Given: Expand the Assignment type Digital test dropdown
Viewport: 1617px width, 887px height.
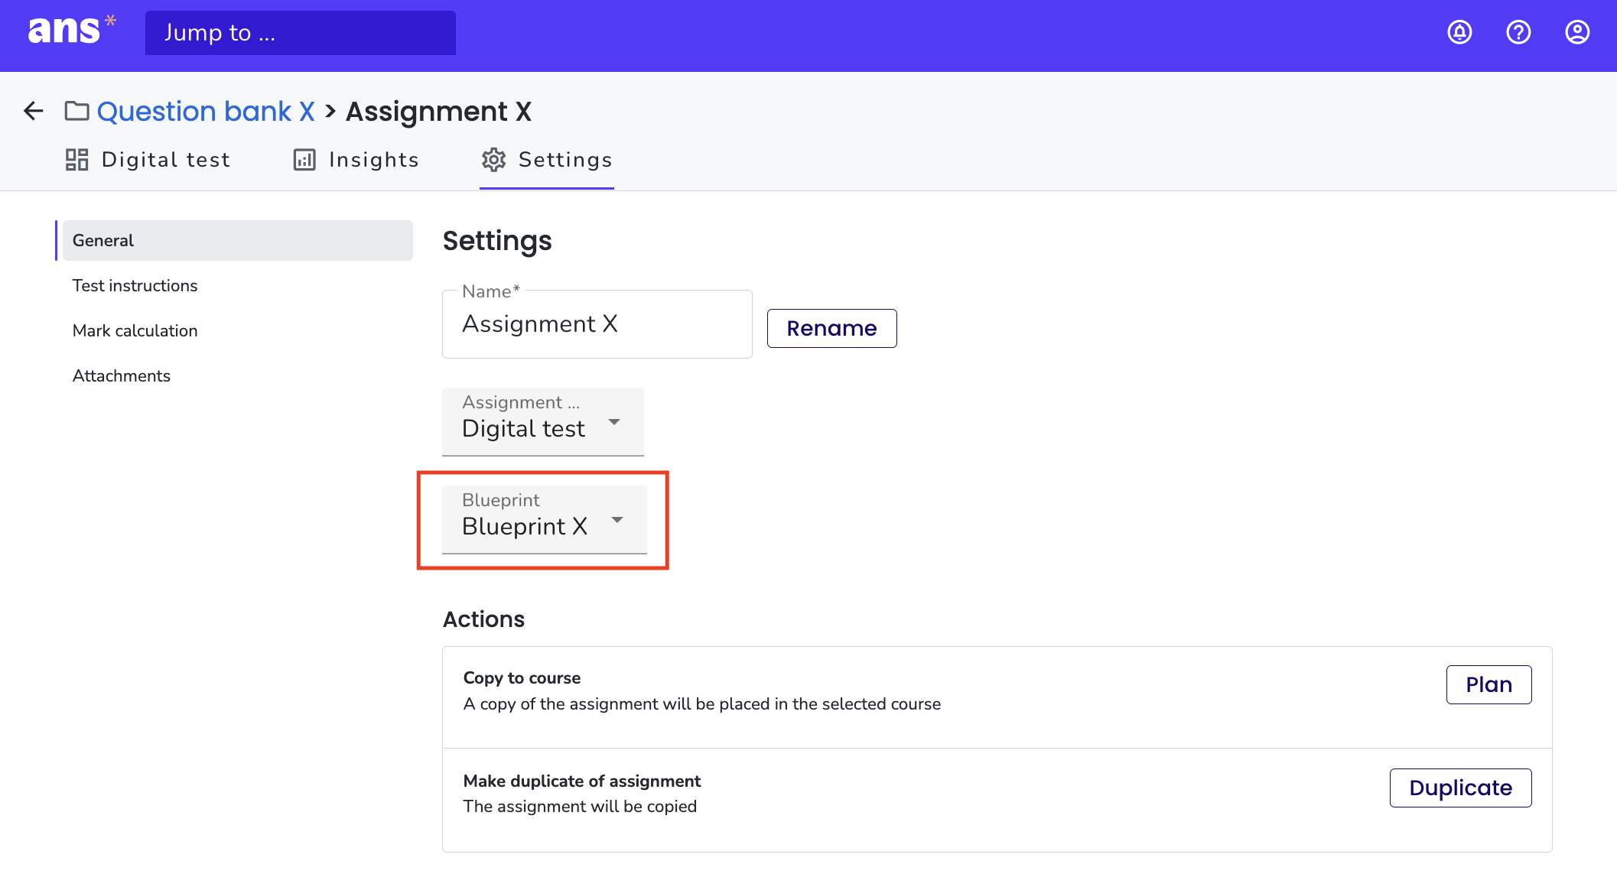Looking at the screenshot, I should pos(543,421).
